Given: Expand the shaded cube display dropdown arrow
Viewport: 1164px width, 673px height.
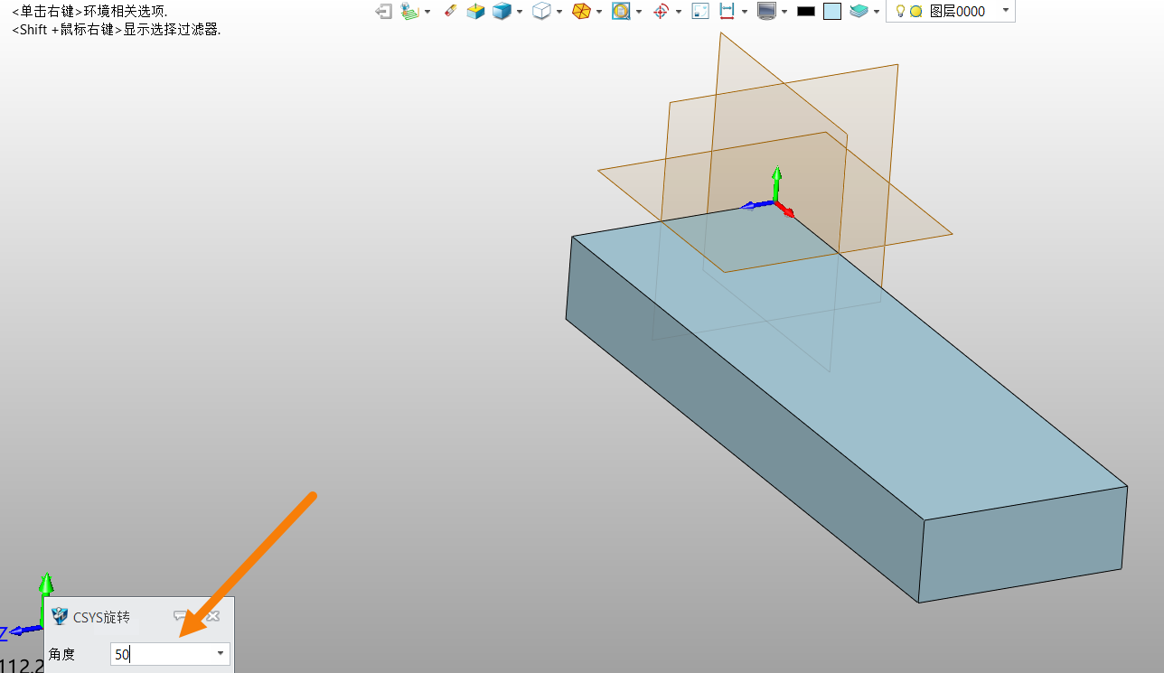Looking at the screenshot, I should pos(520,12).
